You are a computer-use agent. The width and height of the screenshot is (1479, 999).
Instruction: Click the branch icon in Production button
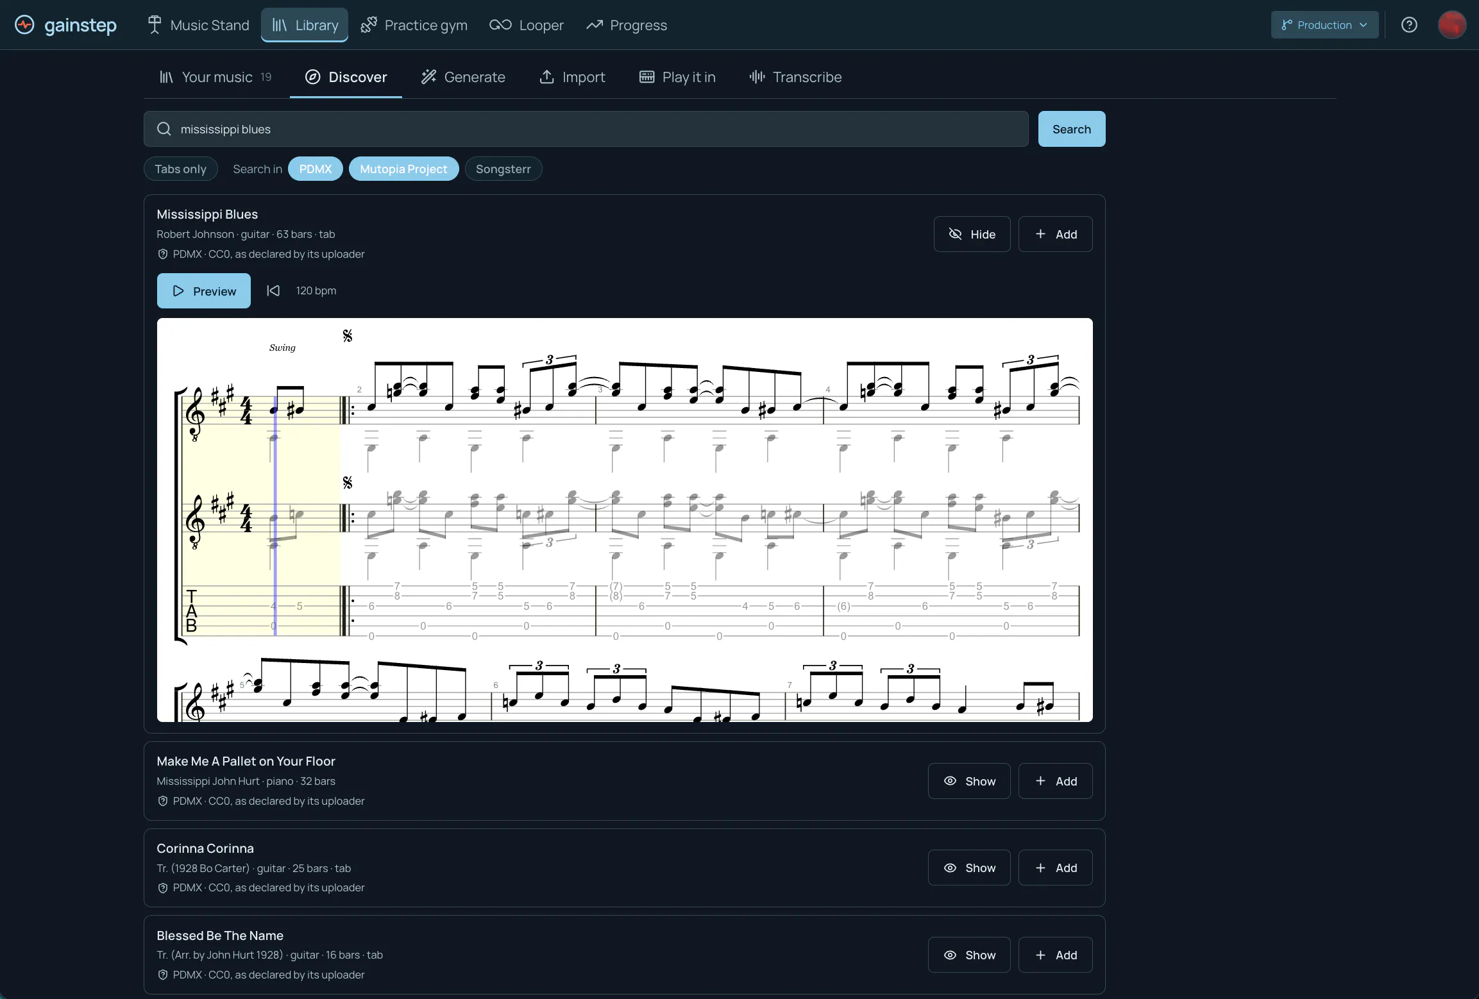(1286, 25)
